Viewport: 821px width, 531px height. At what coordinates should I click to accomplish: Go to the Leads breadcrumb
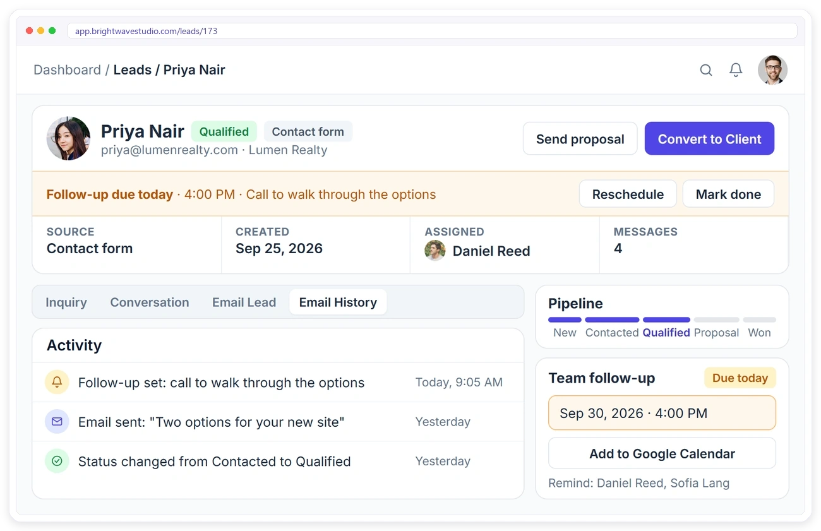133,70
